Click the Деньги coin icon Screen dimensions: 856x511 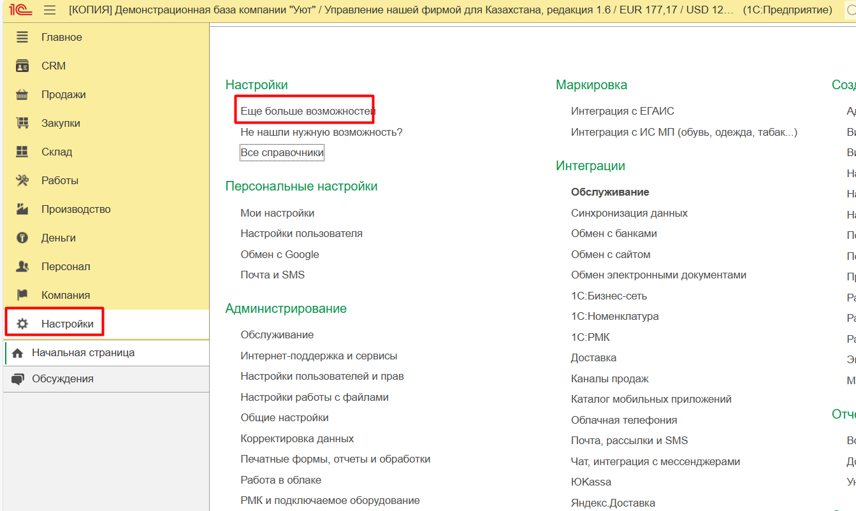22,238
